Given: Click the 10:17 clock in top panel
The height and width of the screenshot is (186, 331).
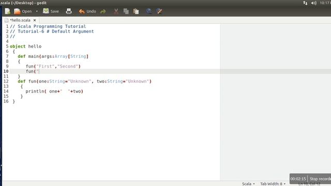Looking at the screenshot, I should pos(325,3).
